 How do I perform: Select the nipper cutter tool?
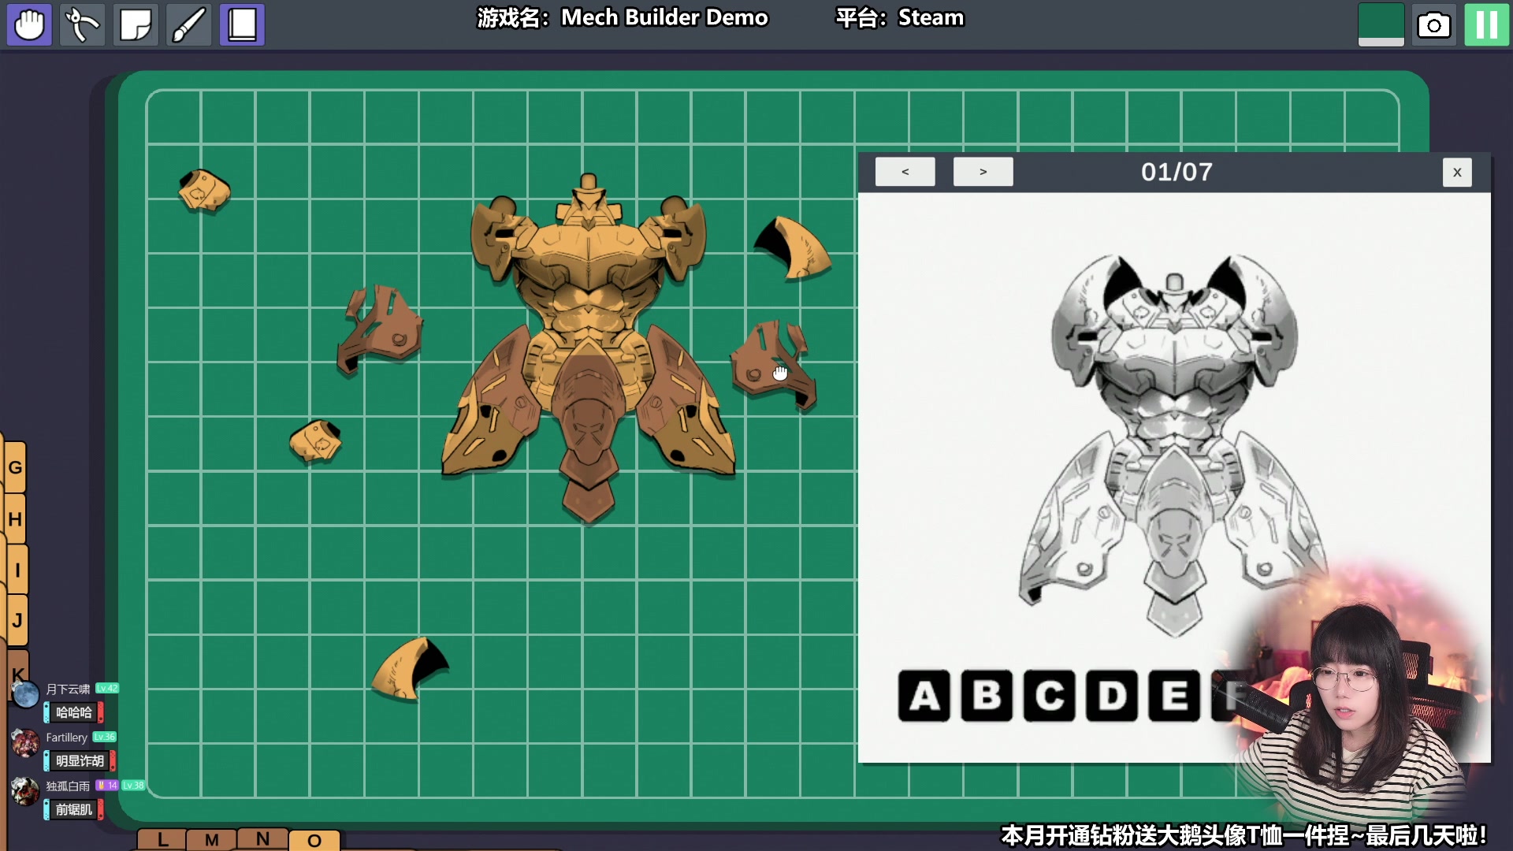click(x=83, y=25)
